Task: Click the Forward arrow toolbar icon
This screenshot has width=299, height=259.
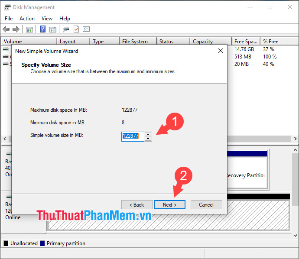Action: (x=16, y=29)
